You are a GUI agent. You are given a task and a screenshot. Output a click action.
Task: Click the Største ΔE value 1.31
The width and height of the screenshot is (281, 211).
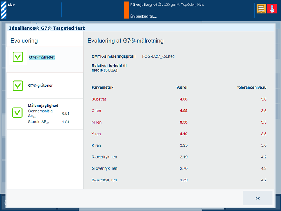[x=65, y=122]
